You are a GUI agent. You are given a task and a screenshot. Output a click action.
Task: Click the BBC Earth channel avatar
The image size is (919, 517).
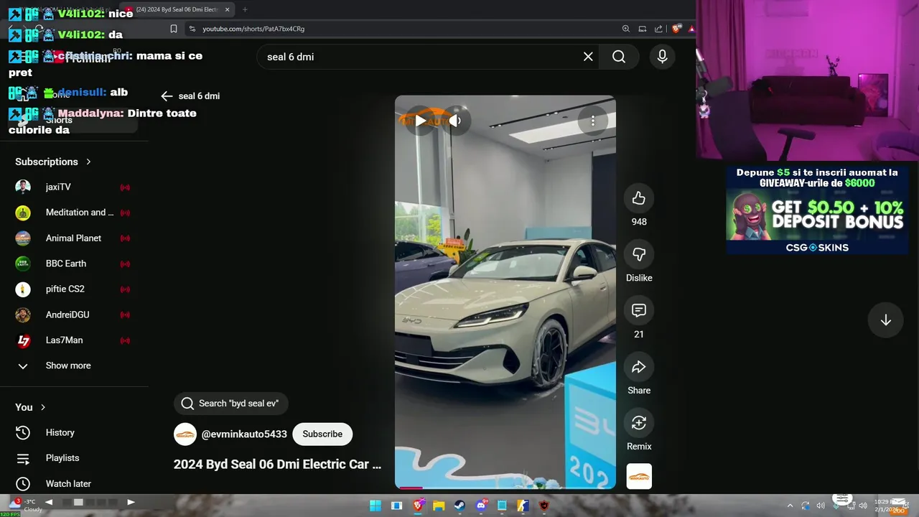pos(23,264)
